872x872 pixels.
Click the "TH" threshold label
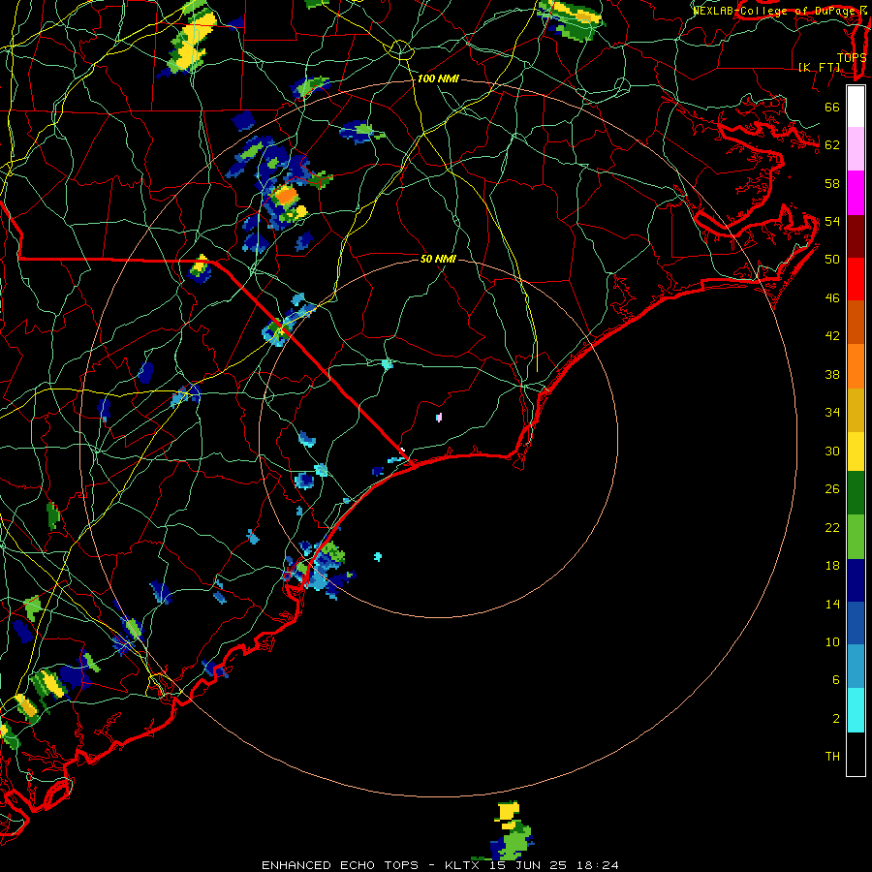[832, 757]
